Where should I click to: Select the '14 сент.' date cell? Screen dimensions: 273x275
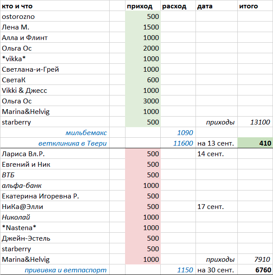pyautogui.click(x=211, y=154)
